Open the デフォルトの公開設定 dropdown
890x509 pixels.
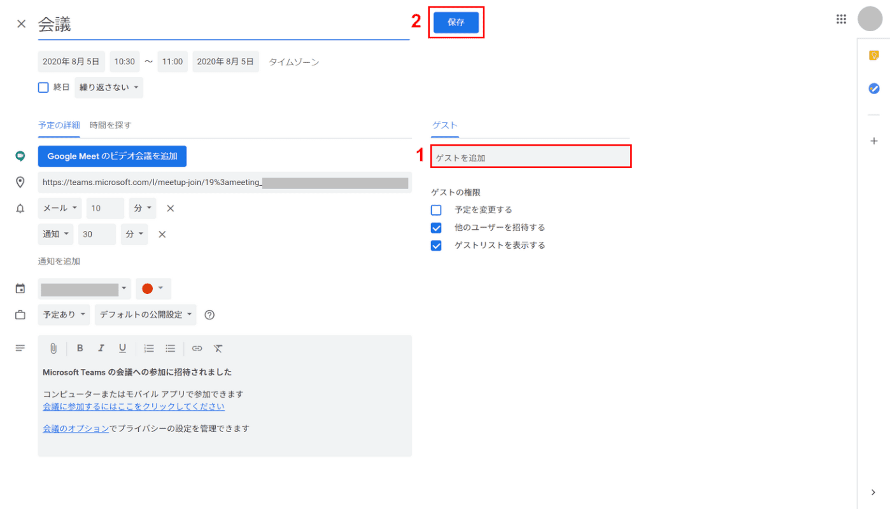tap(146, 314)
